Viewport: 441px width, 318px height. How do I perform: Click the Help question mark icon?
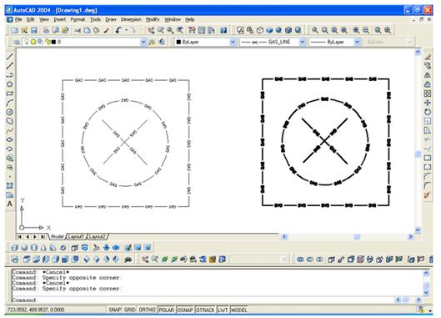(223, 30)
